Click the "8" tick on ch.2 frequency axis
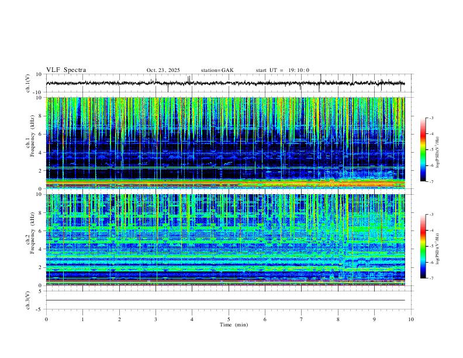 click(41, 213)
